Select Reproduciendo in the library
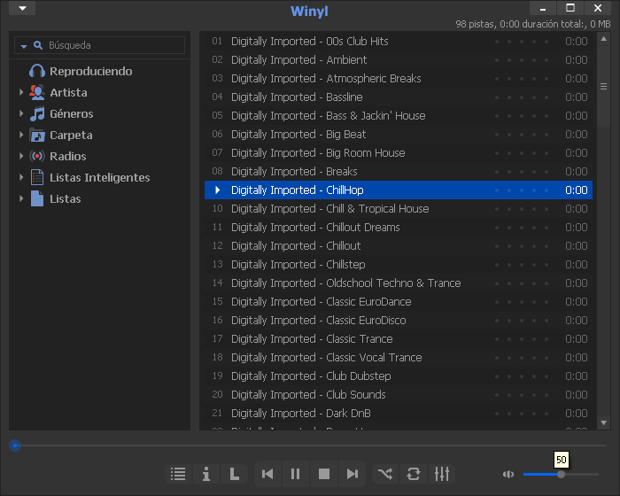The image size is (620, 496). pyautogui.click(x=90, y=71)
